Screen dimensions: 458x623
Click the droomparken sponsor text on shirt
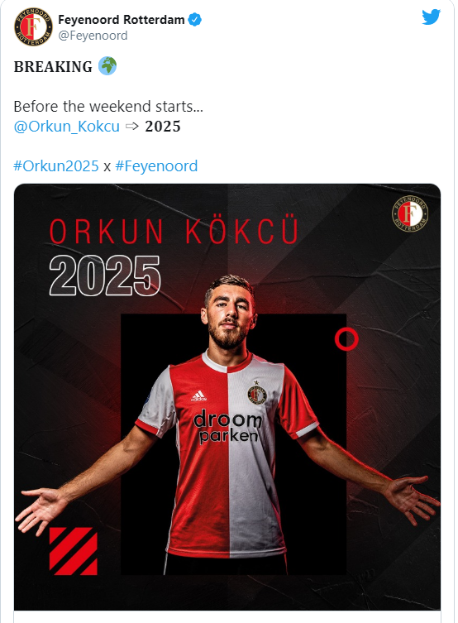pyautogui.click(x=228, y=428)
